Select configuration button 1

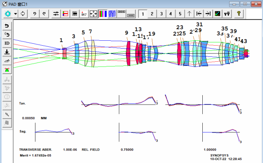point(143,14)
